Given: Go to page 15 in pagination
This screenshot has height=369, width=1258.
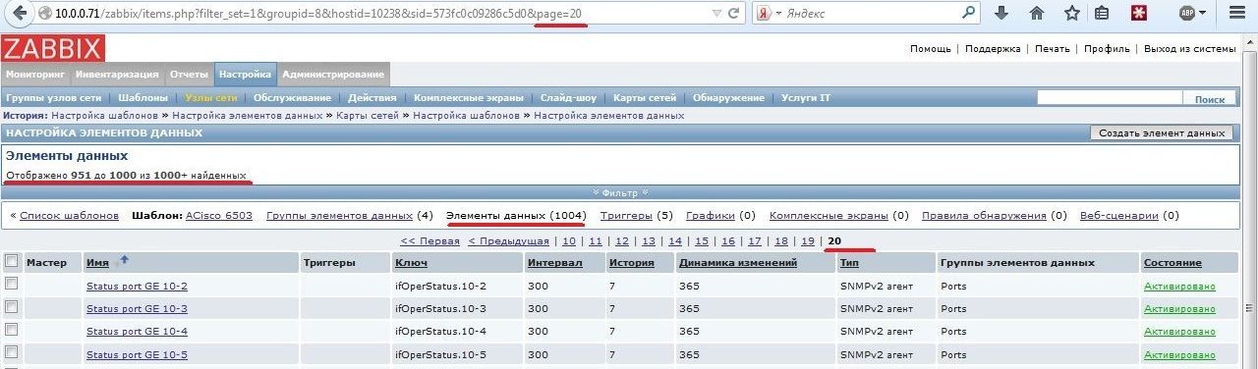Looking at the screenshot, I should (701, 240).
